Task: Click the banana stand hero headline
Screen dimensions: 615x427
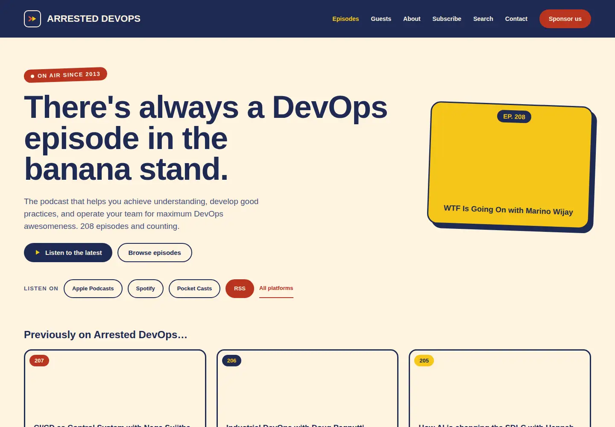Action: click(x=206, y=138)
